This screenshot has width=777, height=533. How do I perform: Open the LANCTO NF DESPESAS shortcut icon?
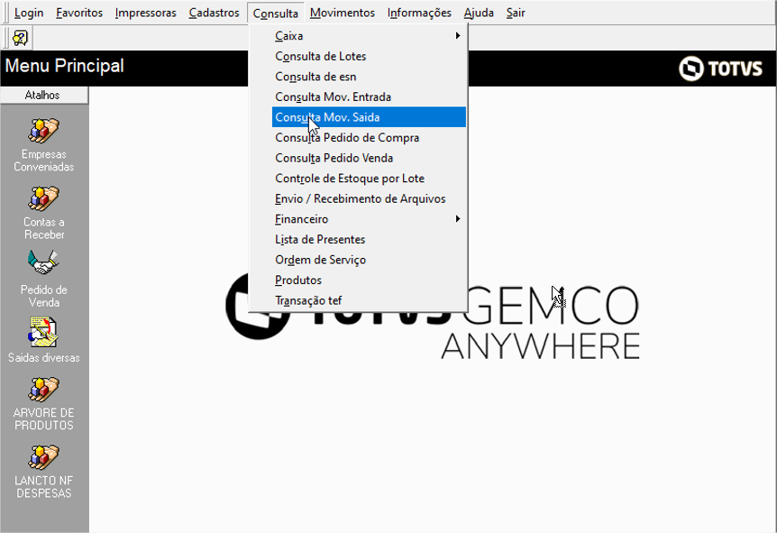(x=43, y=457)
